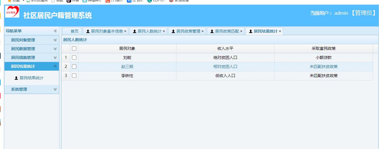Check the checkbox for 李铁柱 row

[74, 76]
